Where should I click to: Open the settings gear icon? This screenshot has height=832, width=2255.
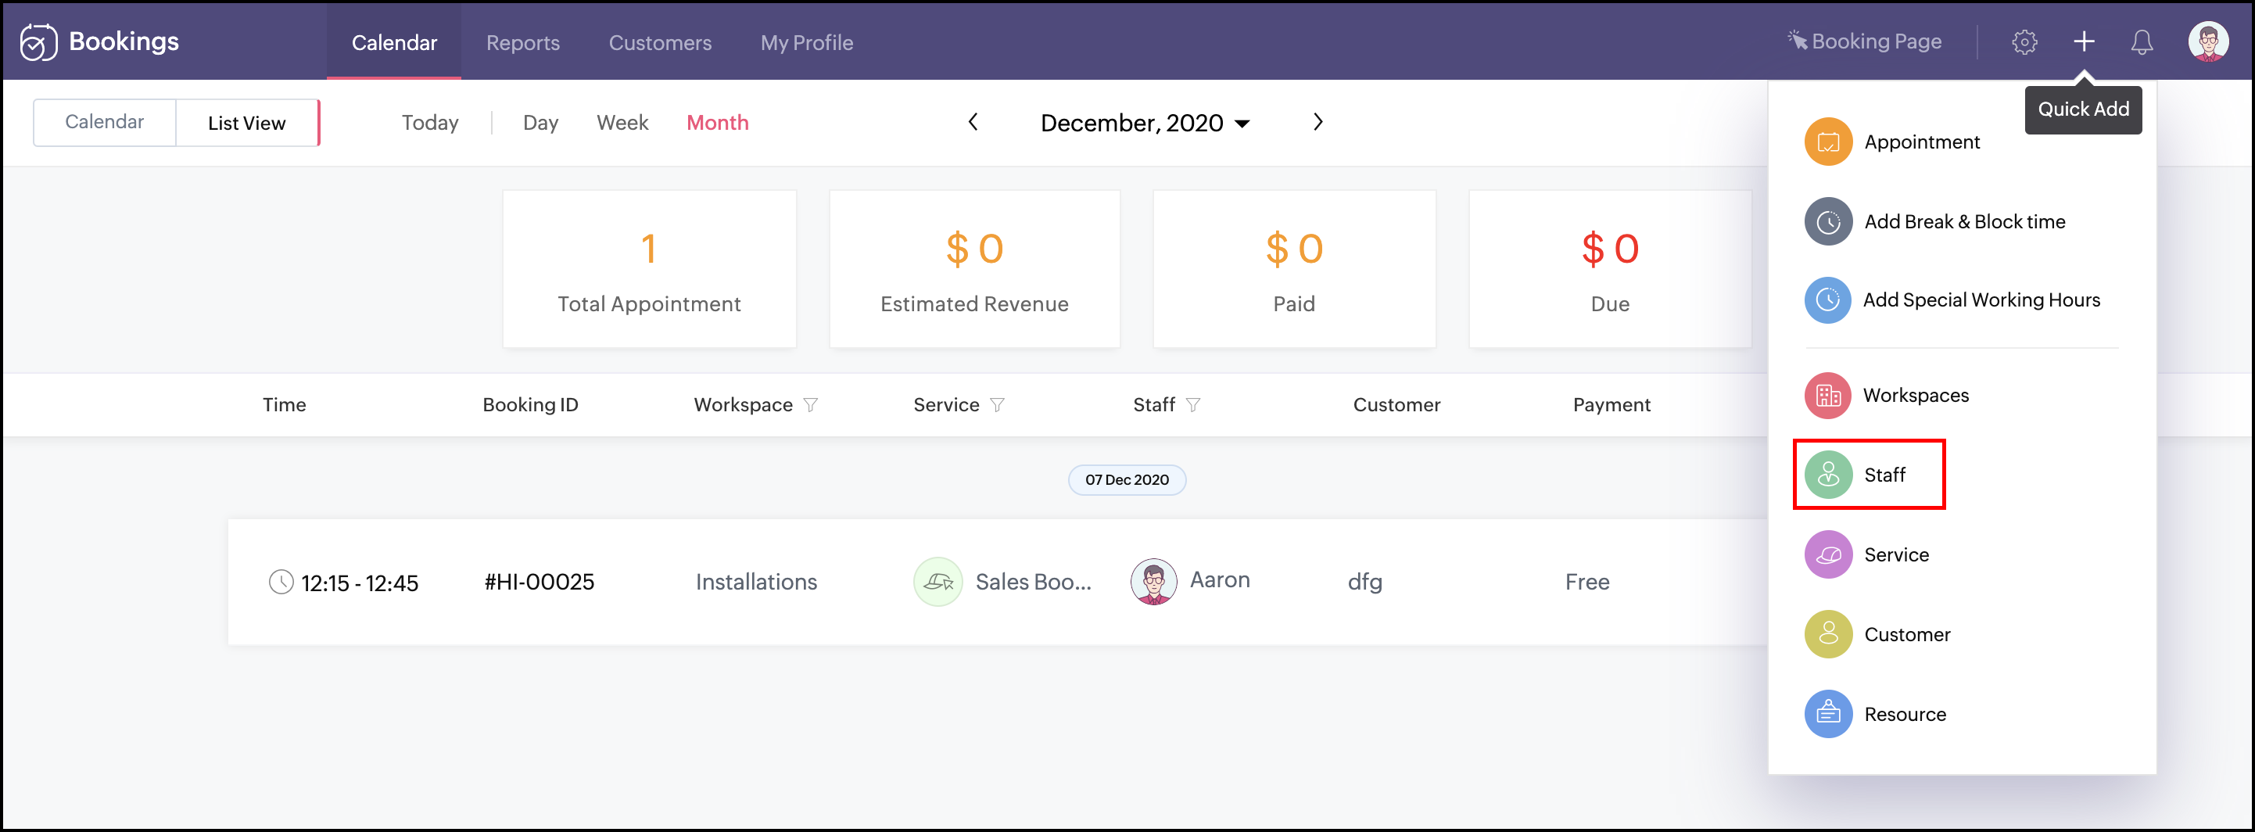coord(2024,42)
